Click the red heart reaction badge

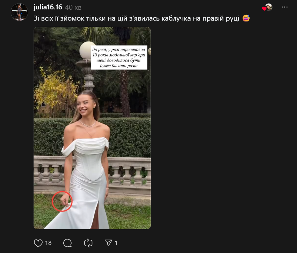coord(264,9)
